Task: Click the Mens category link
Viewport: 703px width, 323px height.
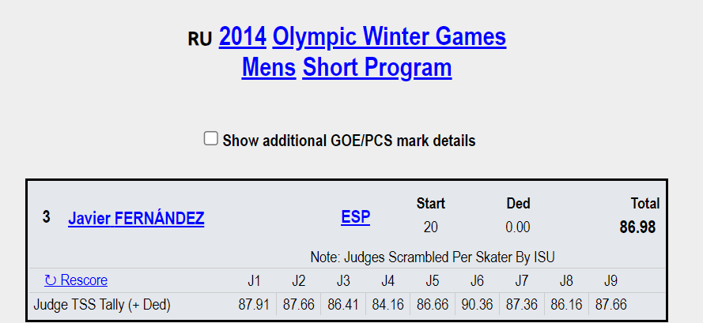Action: pyautogui.click(x=269, y=68)
